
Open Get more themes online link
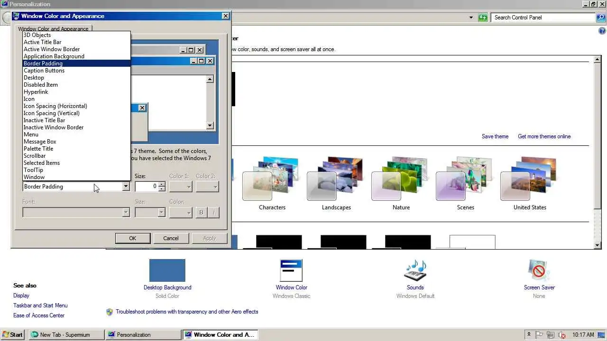(544, 136)
